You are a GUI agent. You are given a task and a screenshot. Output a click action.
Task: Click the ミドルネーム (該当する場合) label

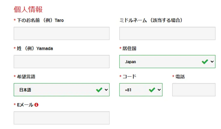pyautogui.click(x=151, y=20)
